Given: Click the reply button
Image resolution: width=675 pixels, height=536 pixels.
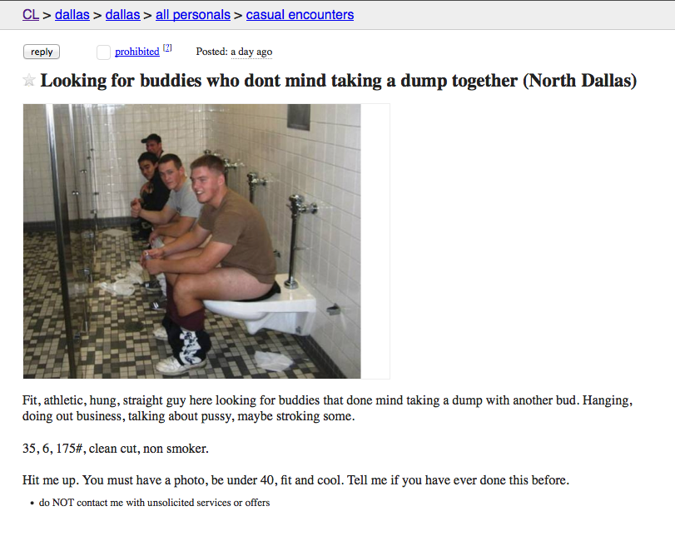Looking at the screenshot, I should [x=42, y=52].
